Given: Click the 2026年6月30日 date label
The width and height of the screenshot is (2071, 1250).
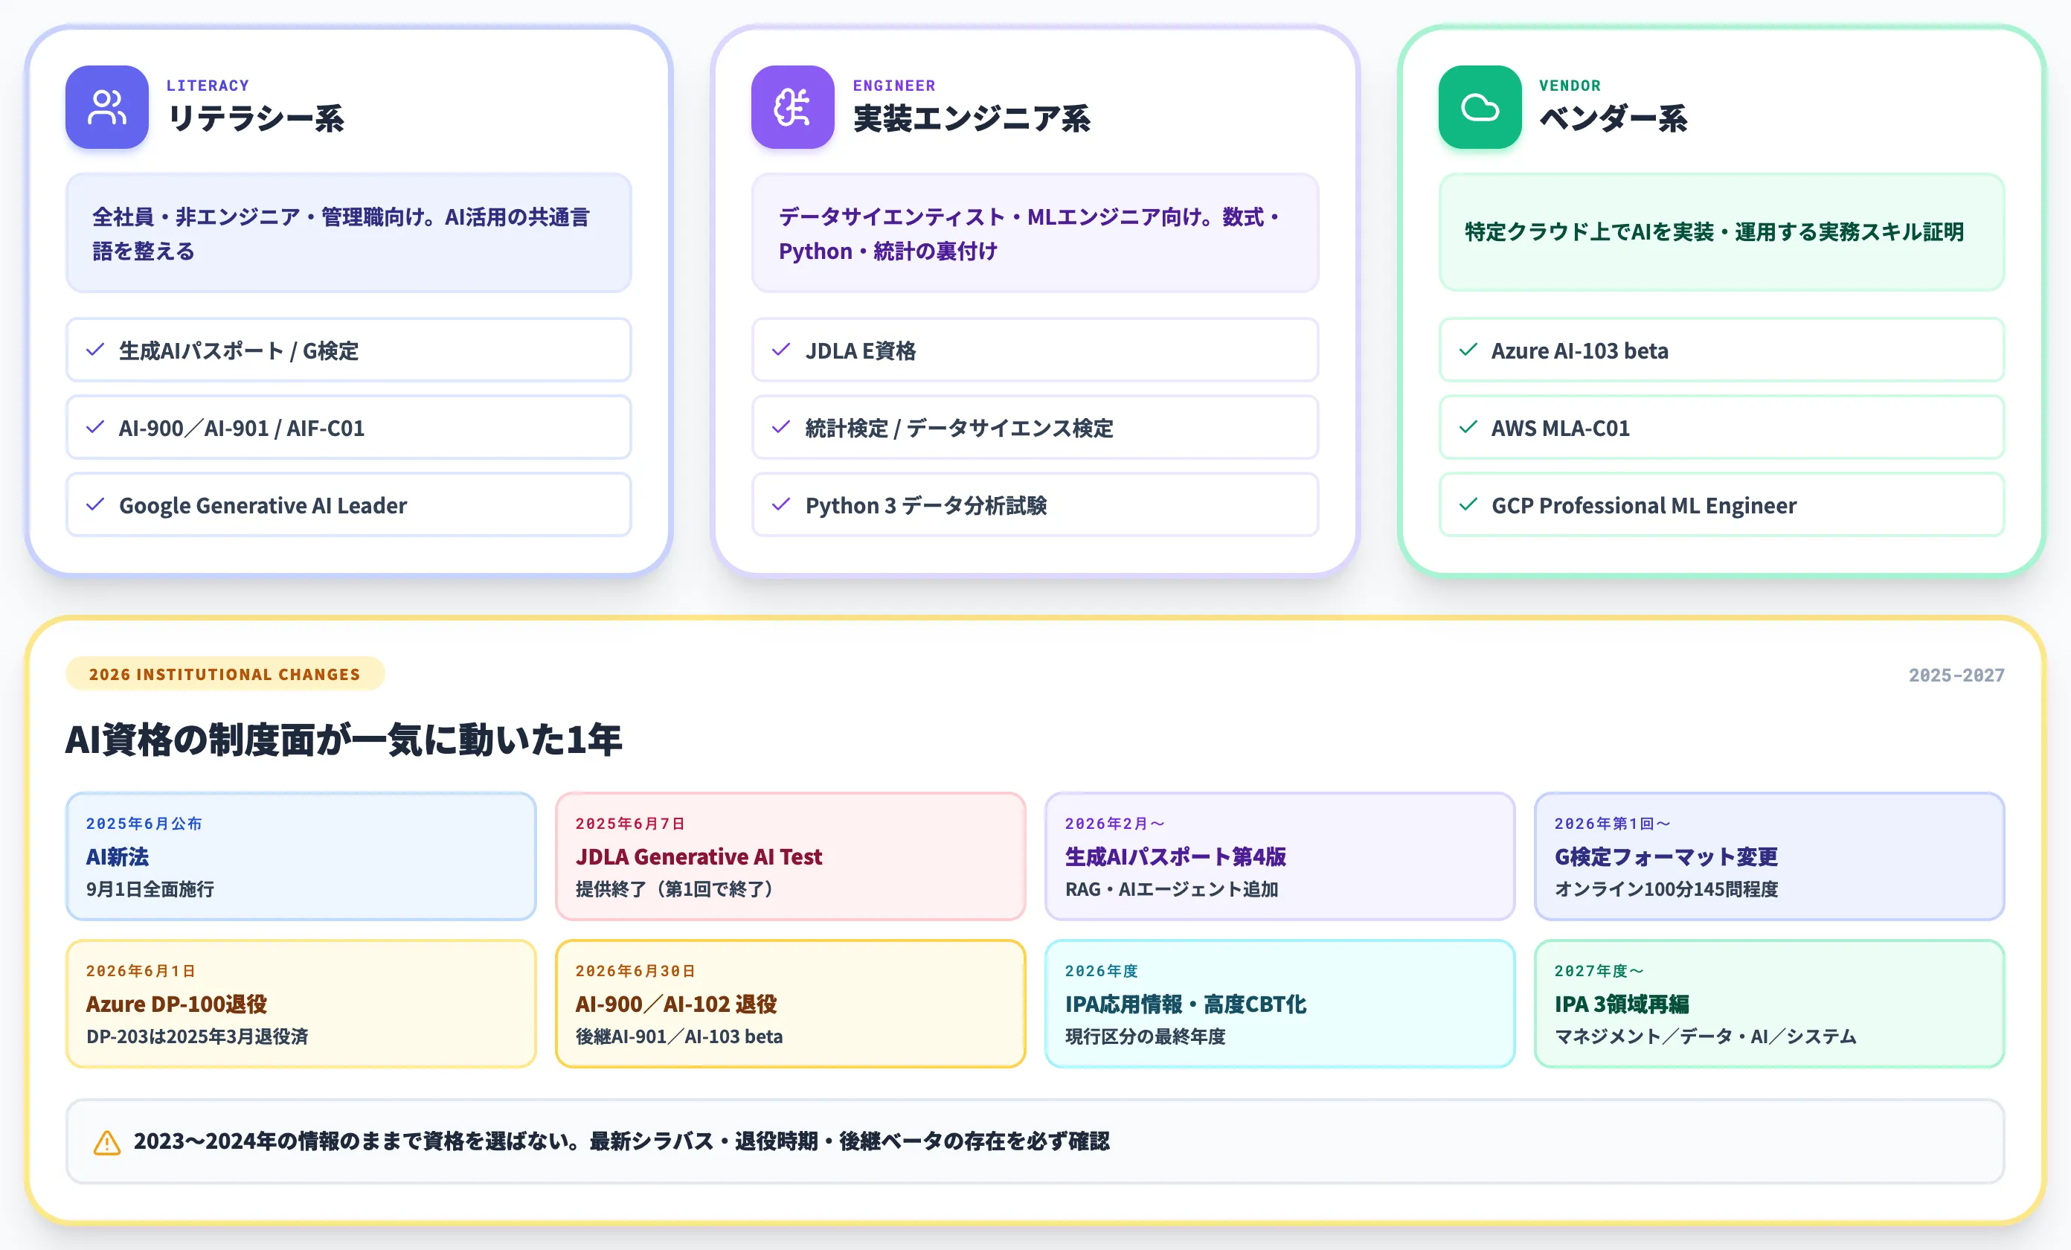Looking at the screenshot, I should coord(635,971).
